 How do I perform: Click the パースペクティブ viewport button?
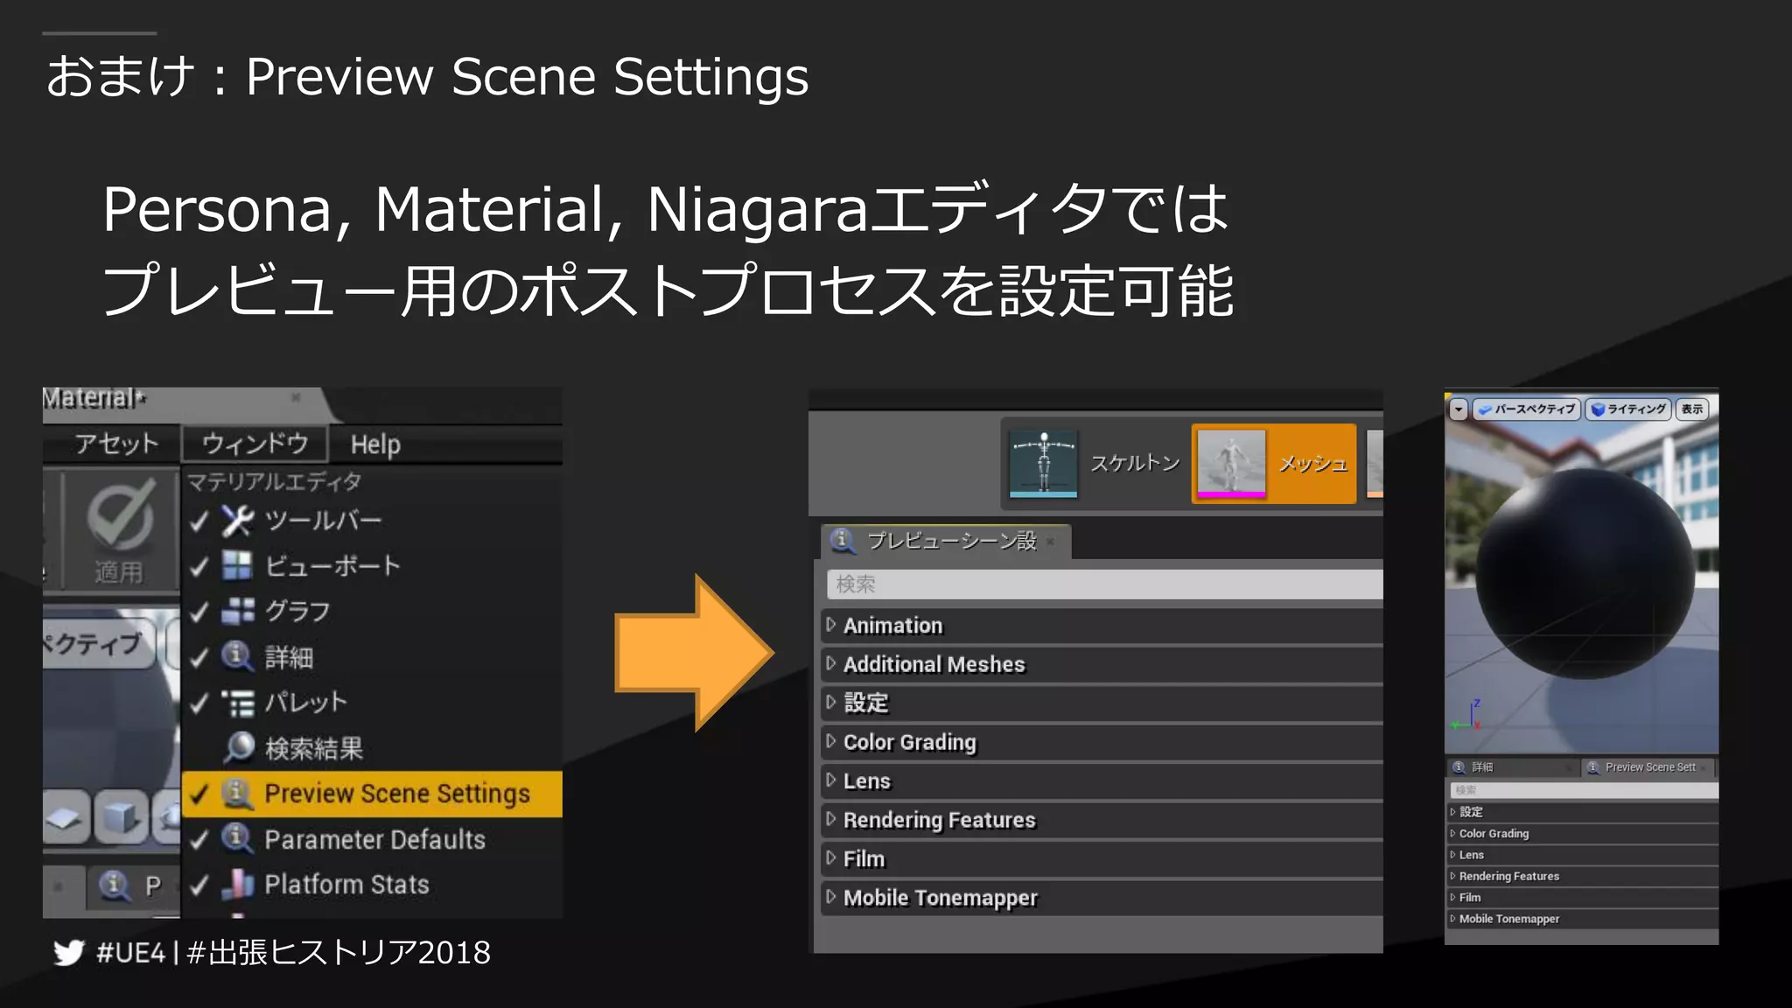click(1527, 409)
